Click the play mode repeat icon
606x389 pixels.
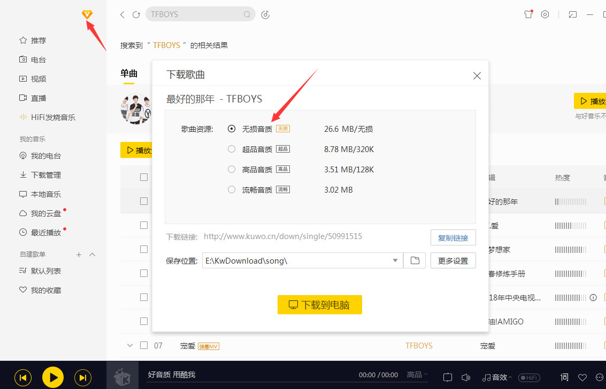(447, 377)
